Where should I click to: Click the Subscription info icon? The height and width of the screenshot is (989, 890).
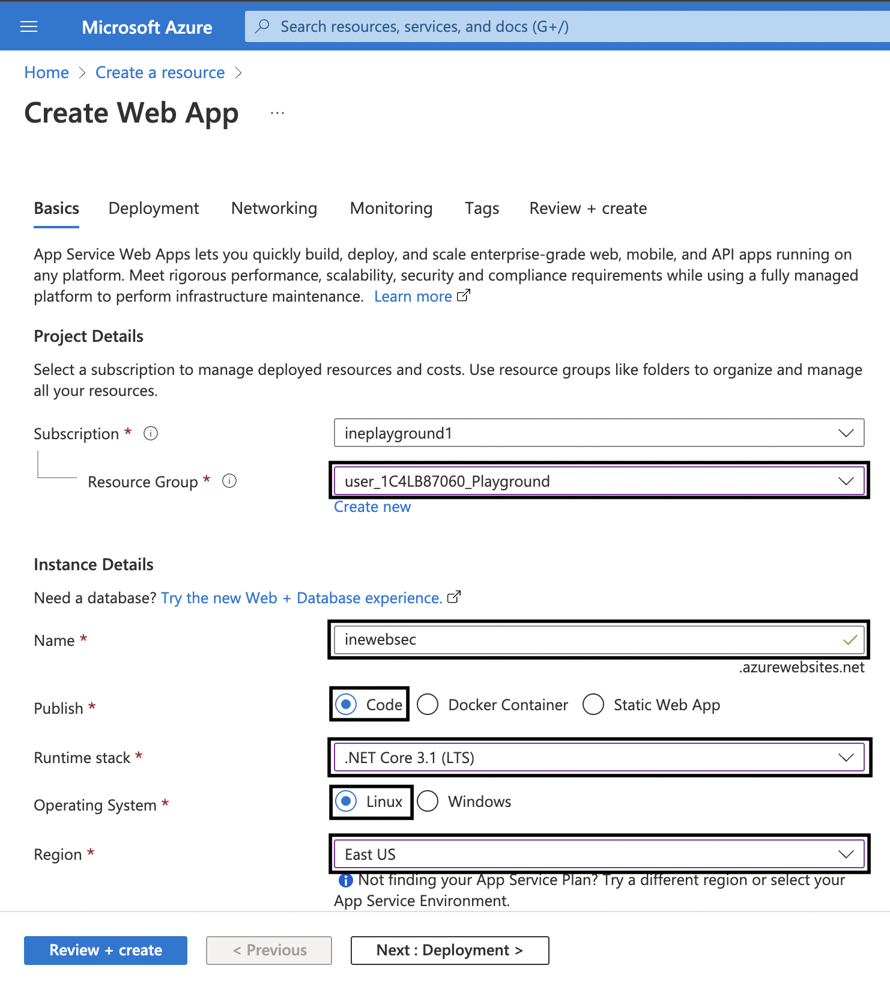[x=151, y=433]
